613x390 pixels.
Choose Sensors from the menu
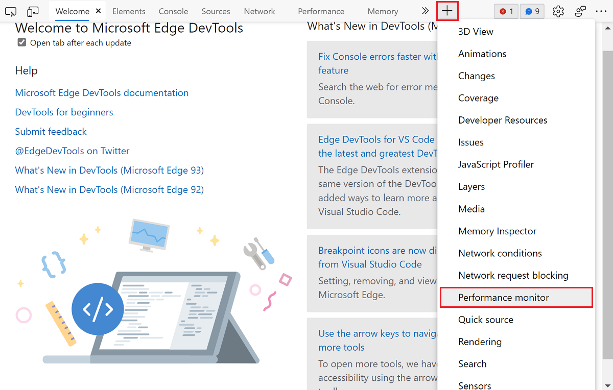click(x=516, y=384)
